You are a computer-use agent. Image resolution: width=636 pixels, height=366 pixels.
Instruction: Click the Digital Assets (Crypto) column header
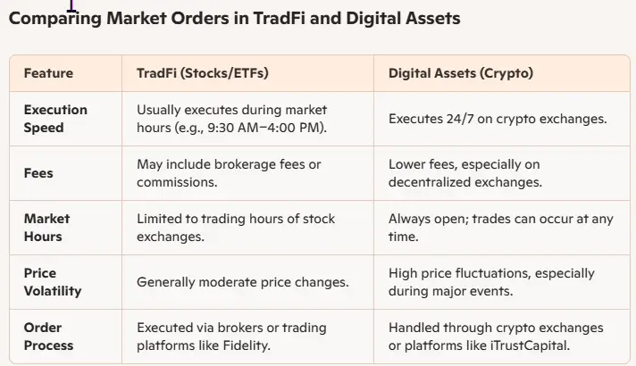point(460,73)
